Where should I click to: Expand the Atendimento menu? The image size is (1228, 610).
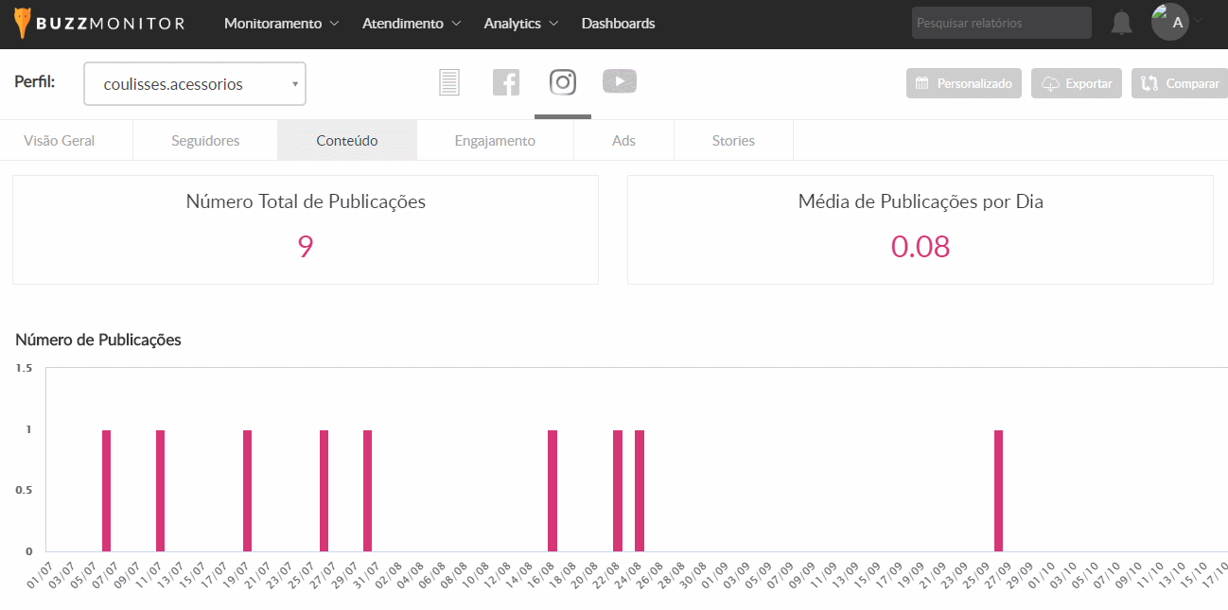(x=412, y=24)
